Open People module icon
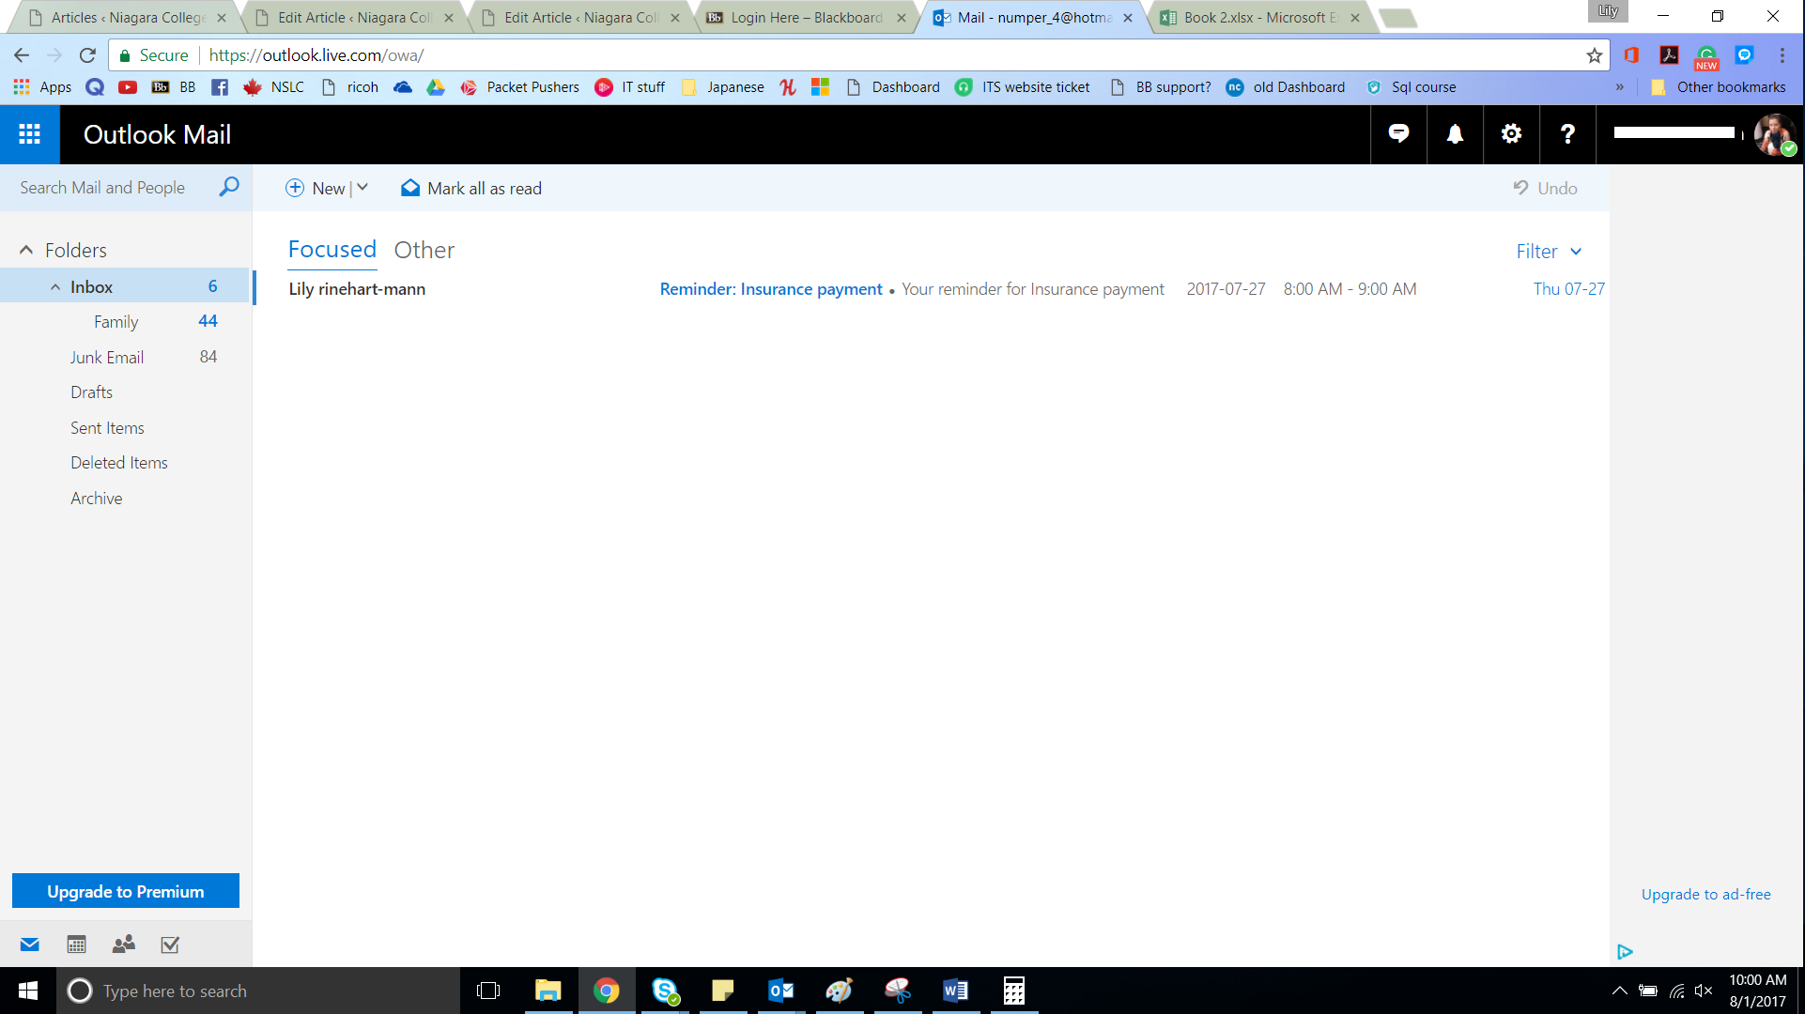The image size is (1805, 1014). coord(123,945)
